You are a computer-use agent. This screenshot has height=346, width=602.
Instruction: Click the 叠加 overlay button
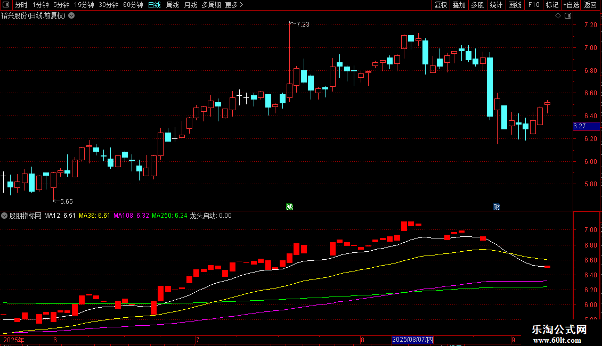click(459, 5)
